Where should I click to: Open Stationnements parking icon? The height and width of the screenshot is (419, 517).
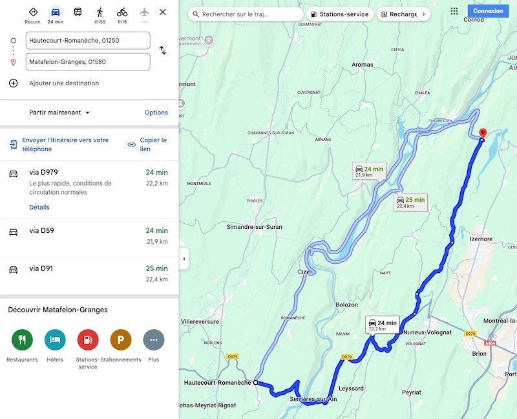[121, 340]
